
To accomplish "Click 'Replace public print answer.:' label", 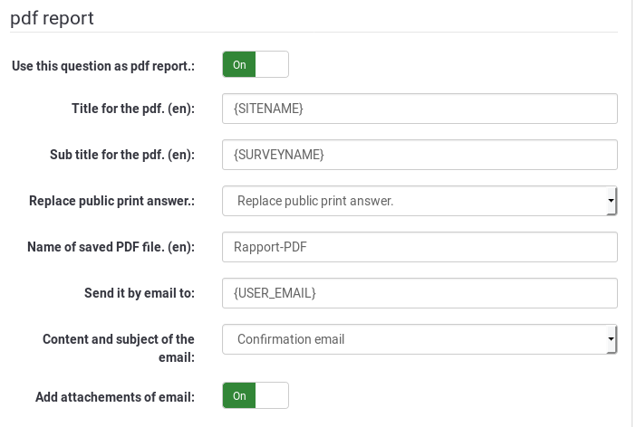I will 112,201.
